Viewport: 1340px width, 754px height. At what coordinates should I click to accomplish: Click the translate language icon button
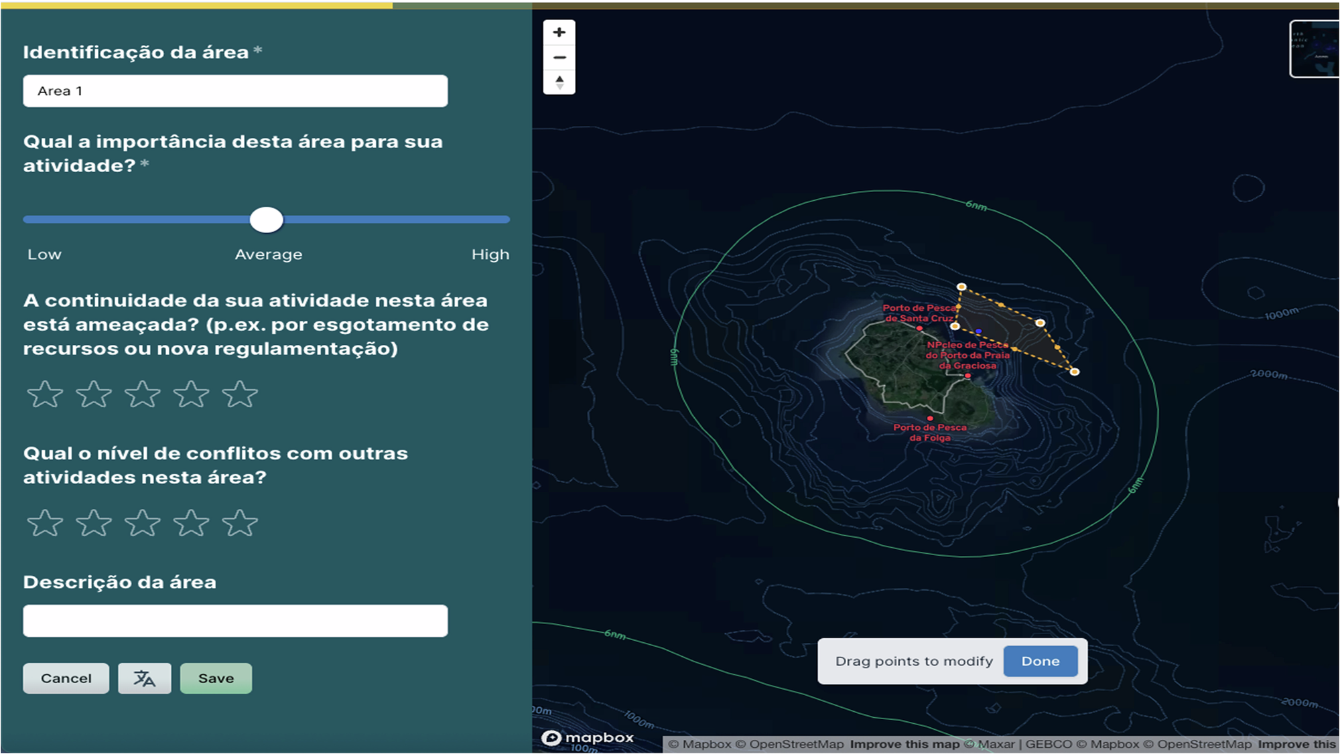[144, 678]
